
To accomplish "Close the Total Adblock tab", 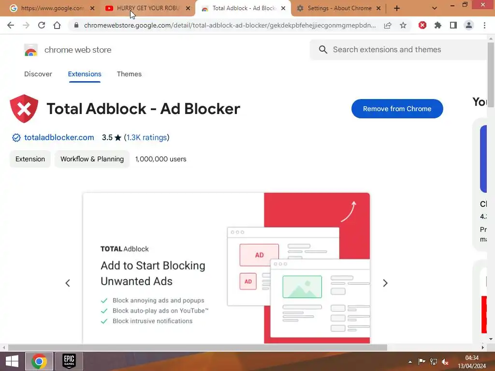I will (x=283, y=8).
